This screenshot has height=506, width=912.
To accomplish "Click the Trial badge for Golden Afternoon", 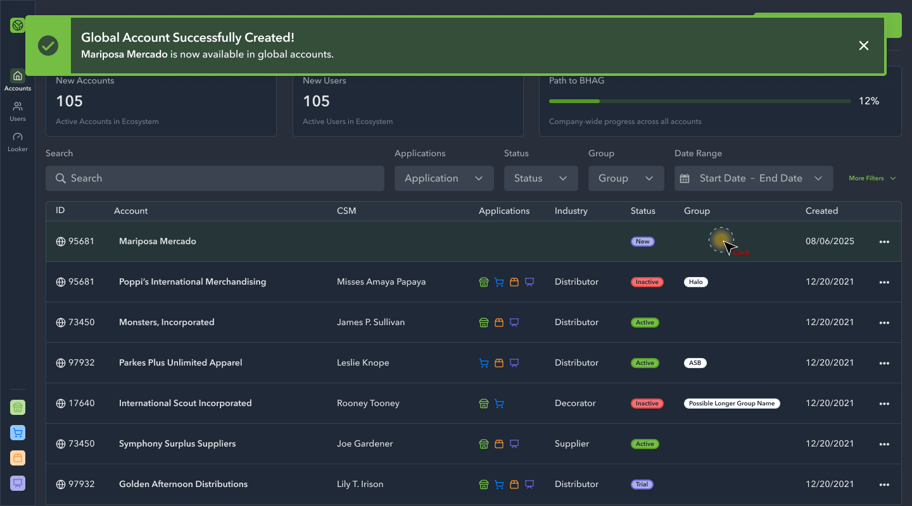I will click(642, 484).
